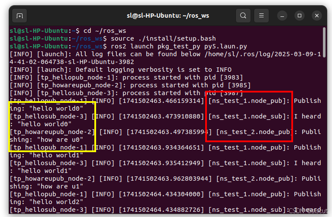This screenshot has width=332, height=217.
Task: Click timestamp 1741502463.466159314
Action: 161,101
